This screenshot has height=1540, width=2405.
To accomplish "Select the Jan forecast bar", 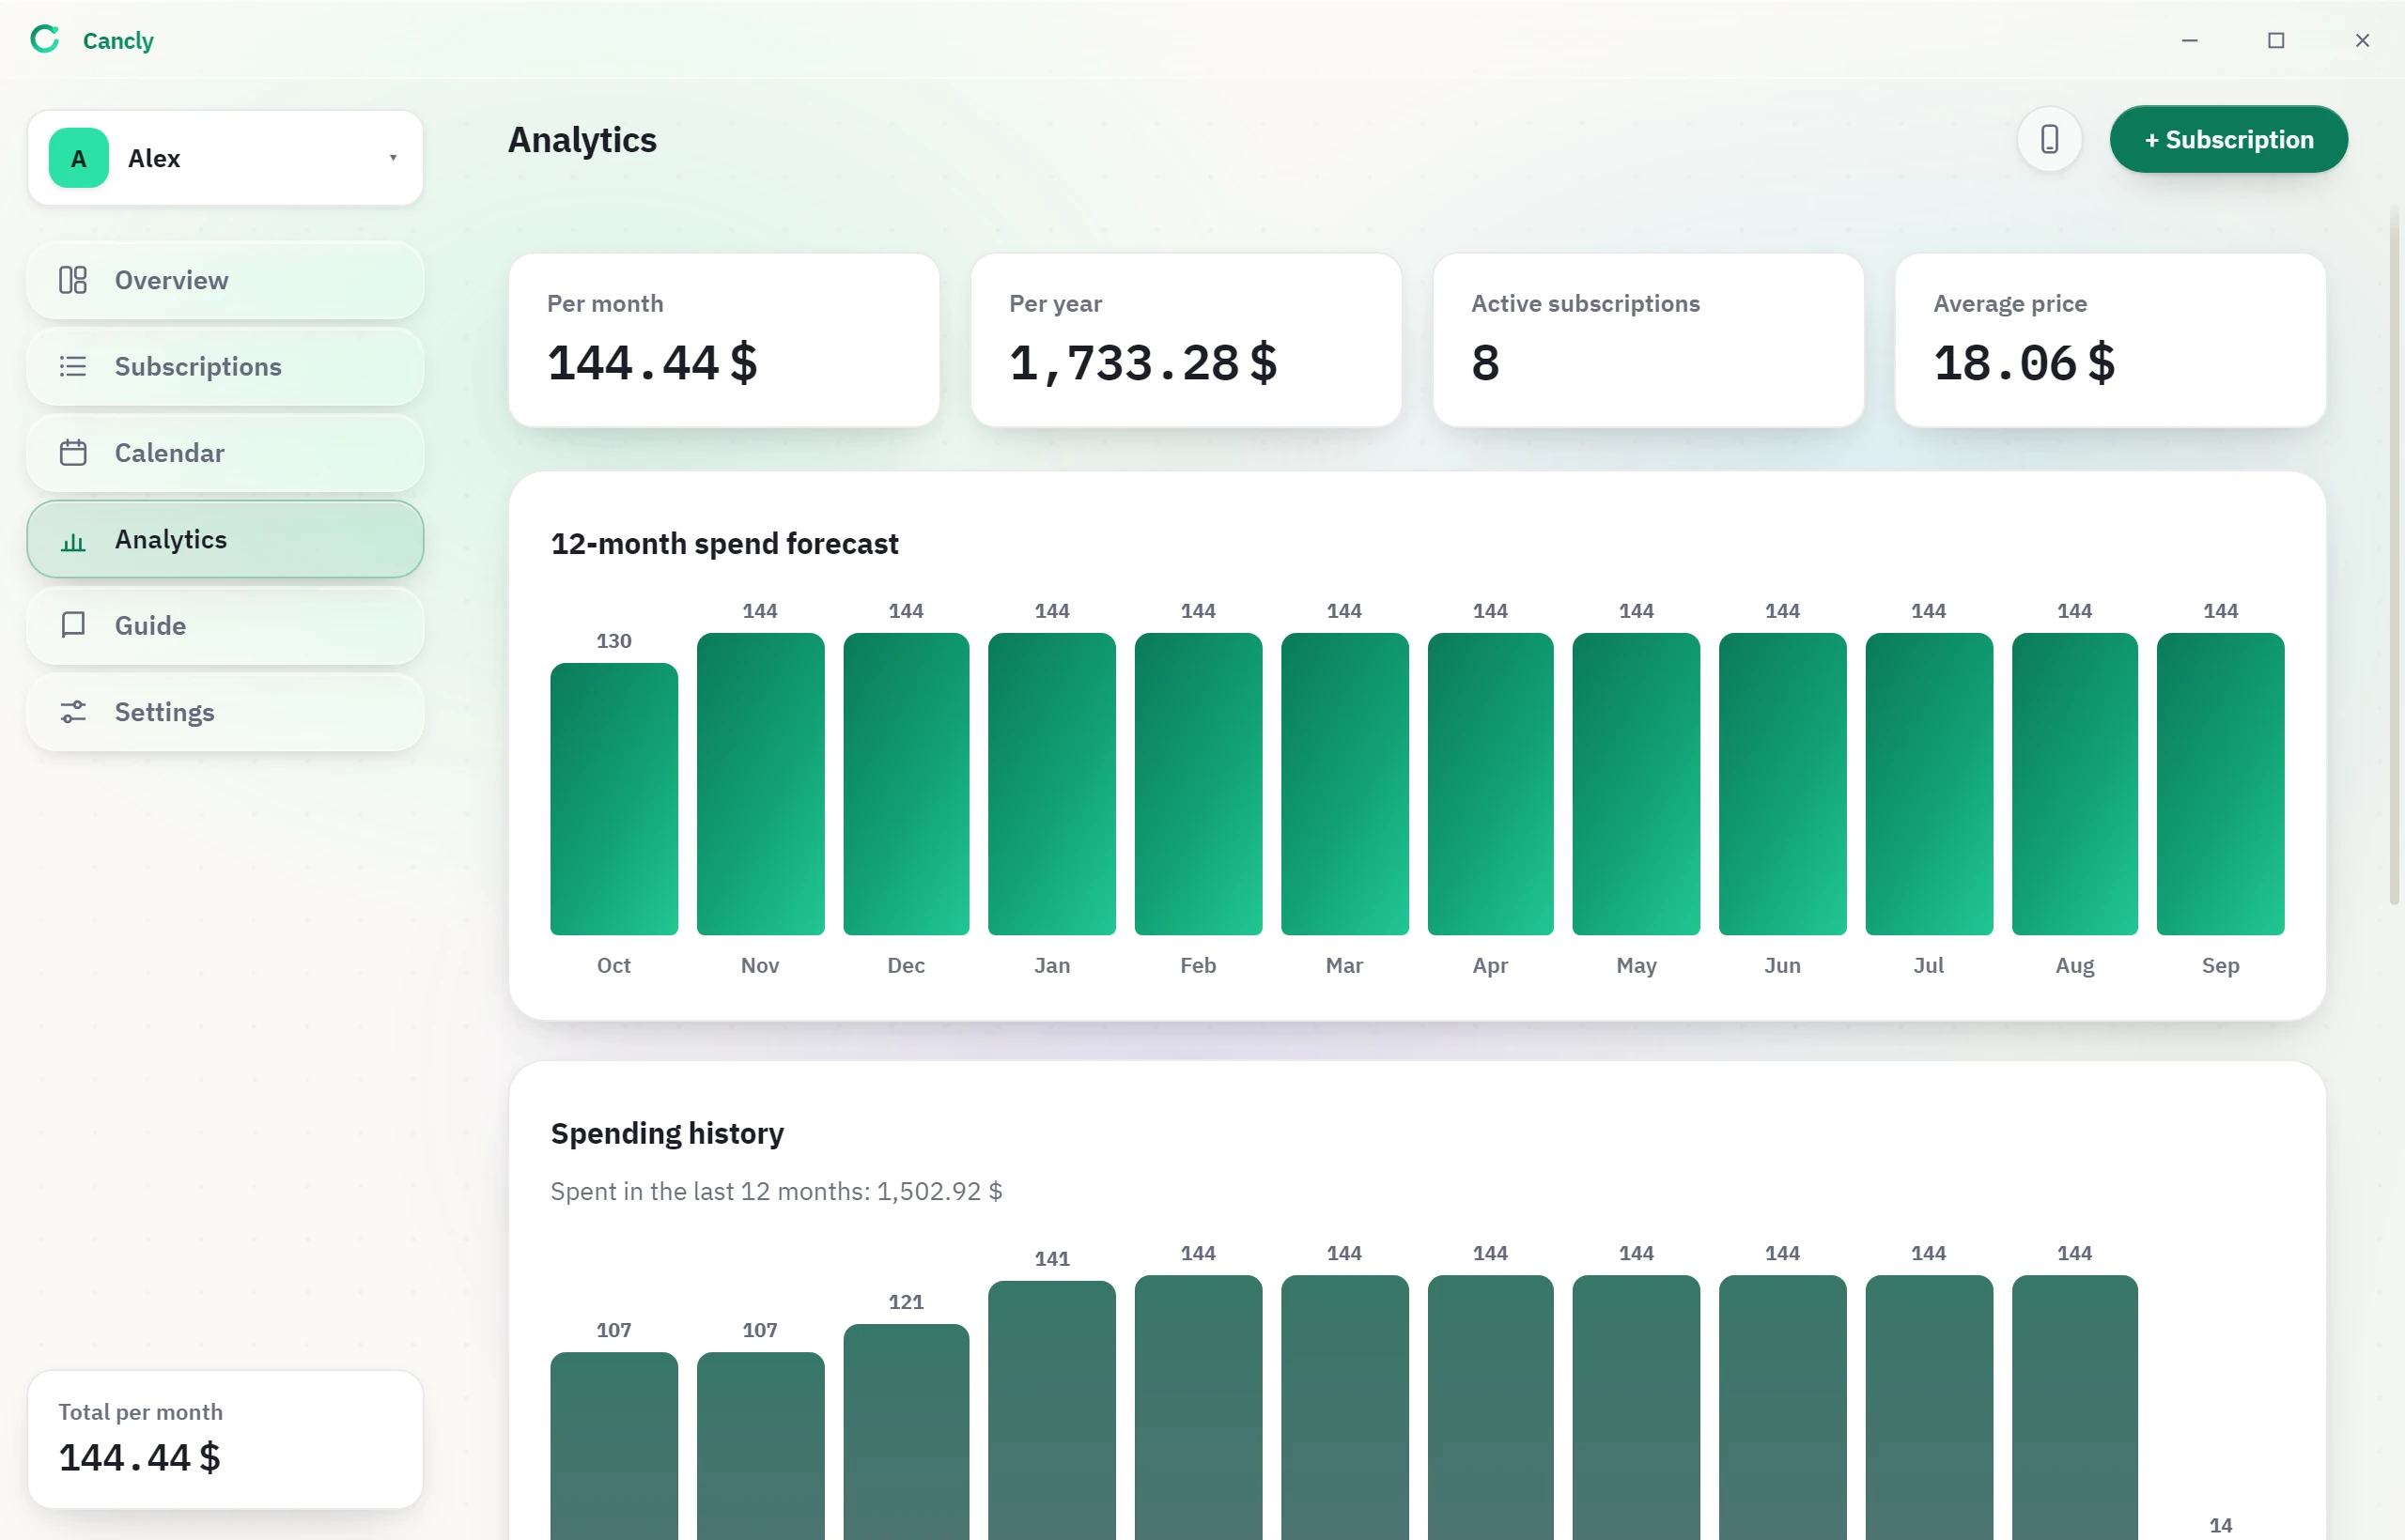I will [1051, 784].
